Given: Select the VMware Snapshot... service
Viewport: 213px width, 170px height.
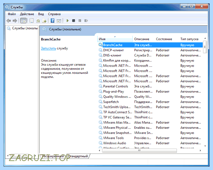Looking at the screenshot, I should click(x=117, y=133).
